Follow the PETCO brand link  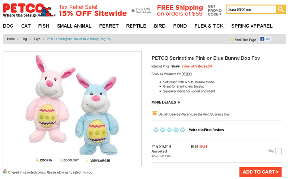[x=186, y=74]
